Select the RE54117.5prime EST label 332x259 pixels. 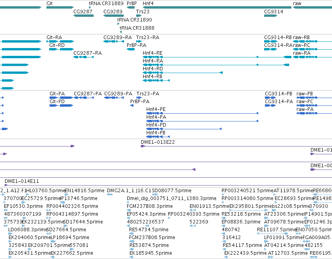[242, 245]
